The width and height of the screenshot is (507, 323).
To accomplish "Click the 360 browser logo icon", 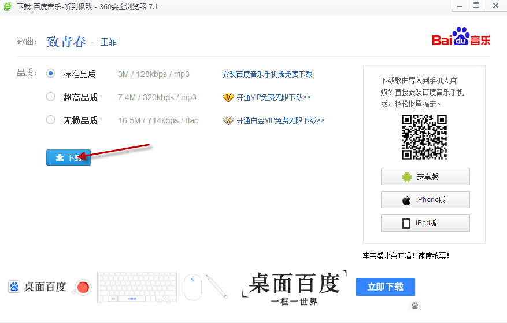I will [x=8, y=6].
